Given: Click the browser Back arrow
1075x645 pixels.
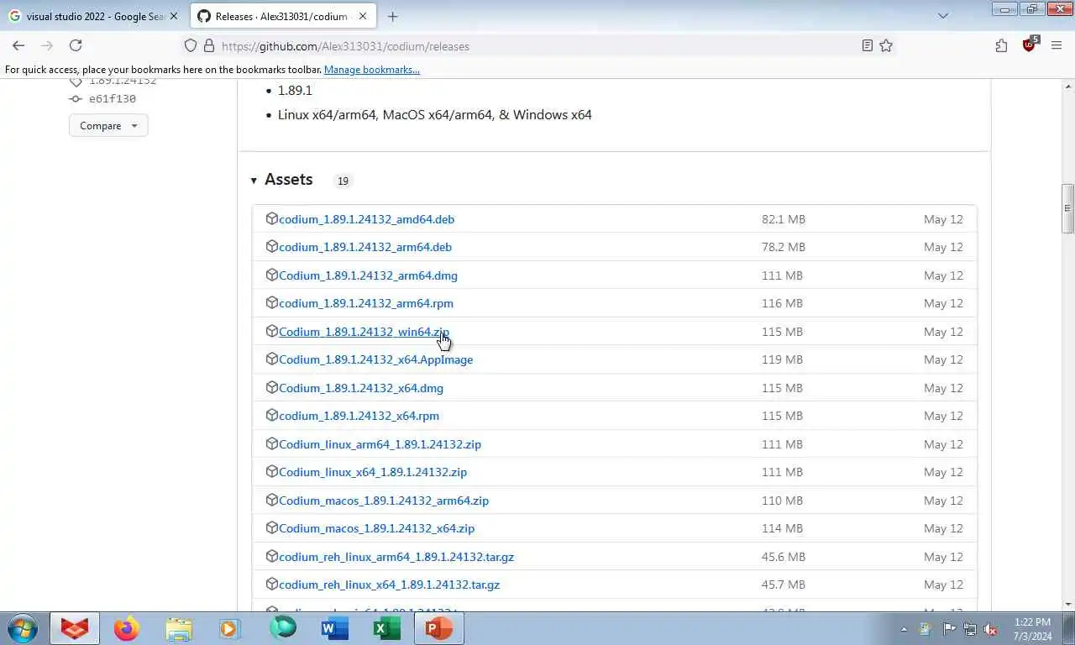Looking at the screenshot, I should pos(18,46).
